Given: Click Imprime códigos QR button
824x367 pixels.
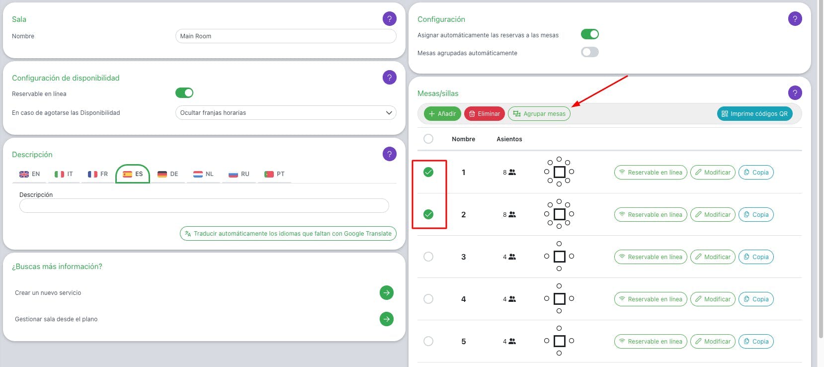Looking at the screenshot, I should (755, 114).
